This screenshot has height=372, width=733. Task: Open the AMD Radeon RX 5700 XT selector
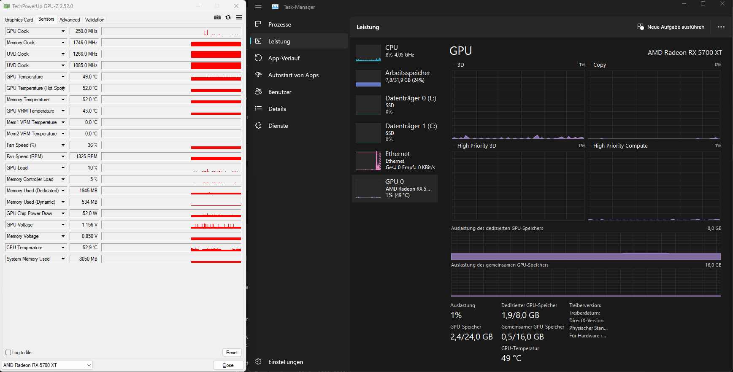47,365
